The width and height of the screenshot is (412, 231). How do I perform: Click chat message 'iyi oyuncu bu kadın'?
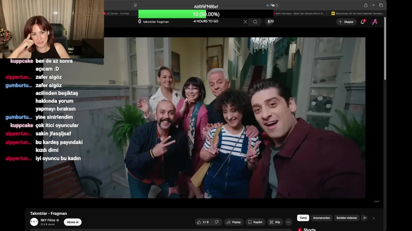[x=58, y=158]
